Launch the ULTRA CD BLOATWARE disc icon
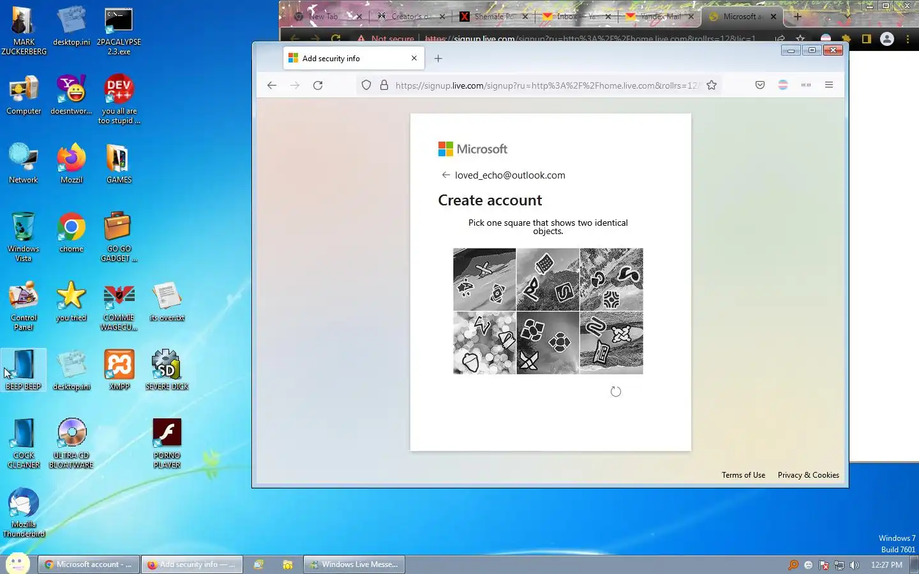This screenshot has width=919, height=574. click(x=71, y=444)
